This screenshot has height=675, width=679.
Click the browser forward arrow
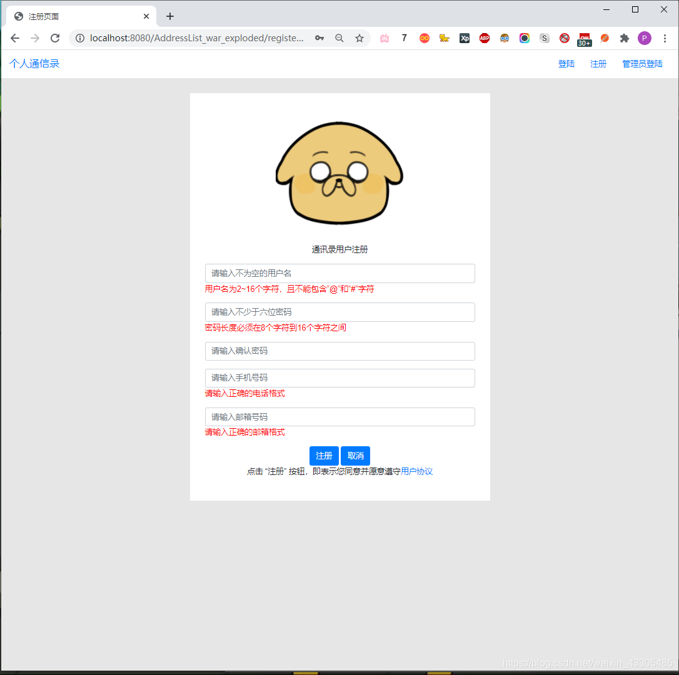(35, 38)
